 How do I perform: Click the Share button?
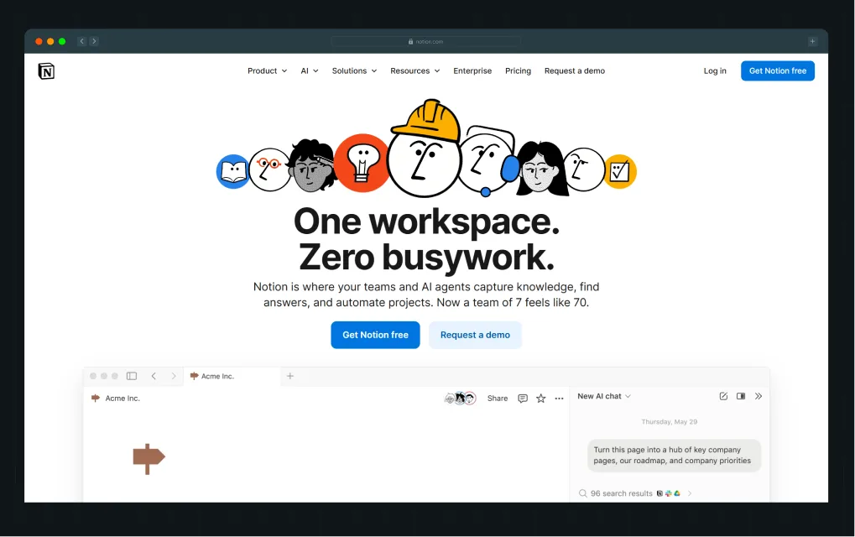(x=498, y=399)
